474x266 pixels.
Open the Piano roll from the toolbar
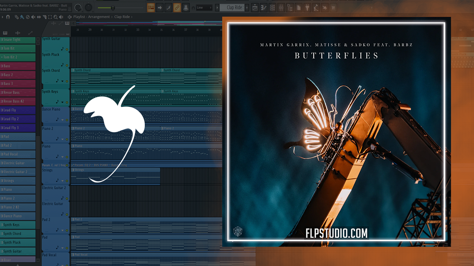[264, 7]
